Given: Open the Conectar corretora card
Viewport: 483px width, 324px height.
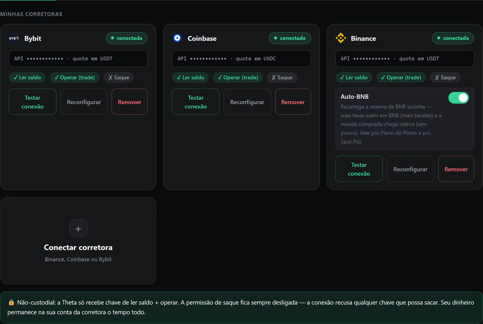Looking at the screenshot, I should point(78,241).
